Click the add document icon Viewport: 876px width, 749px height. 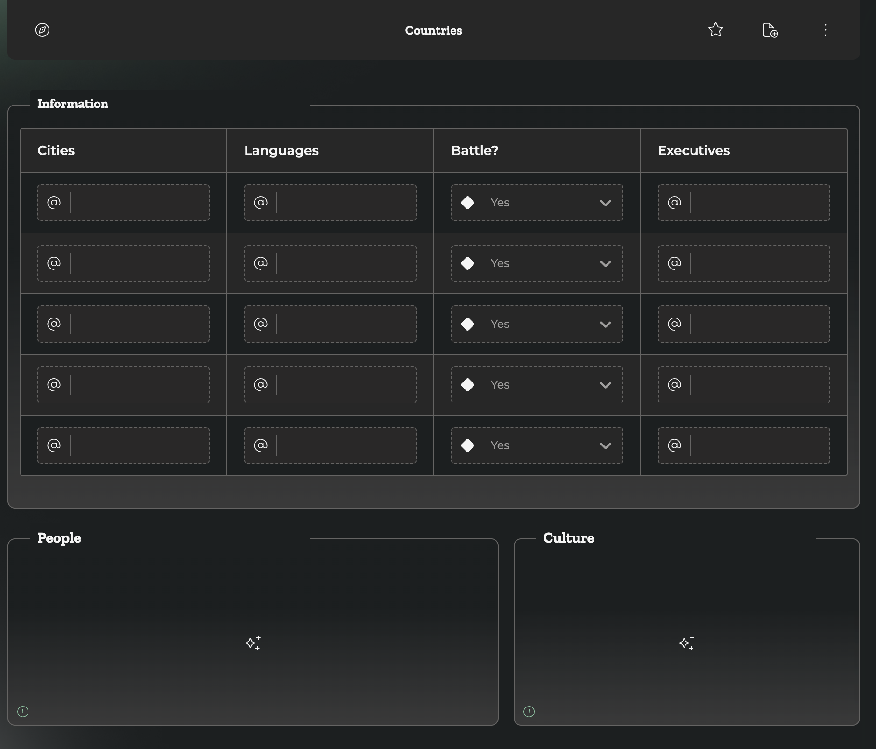770,30
